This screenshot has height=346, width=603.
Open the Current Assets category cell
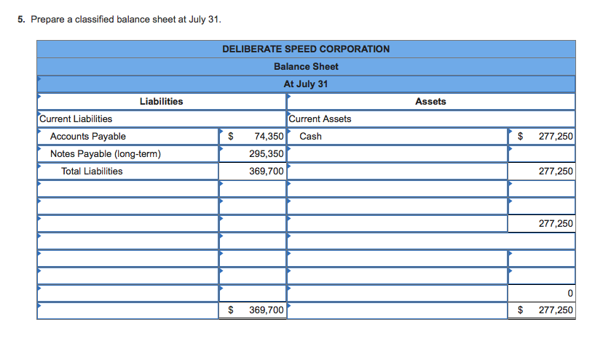pos(430,118)
